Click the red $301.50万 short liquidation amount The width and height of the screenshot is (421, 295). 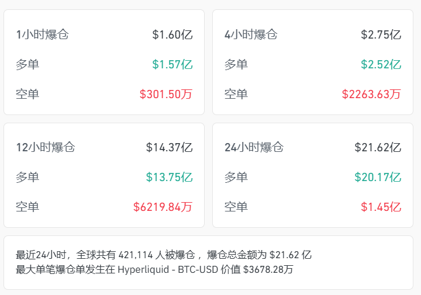click(x=165, y=94)
